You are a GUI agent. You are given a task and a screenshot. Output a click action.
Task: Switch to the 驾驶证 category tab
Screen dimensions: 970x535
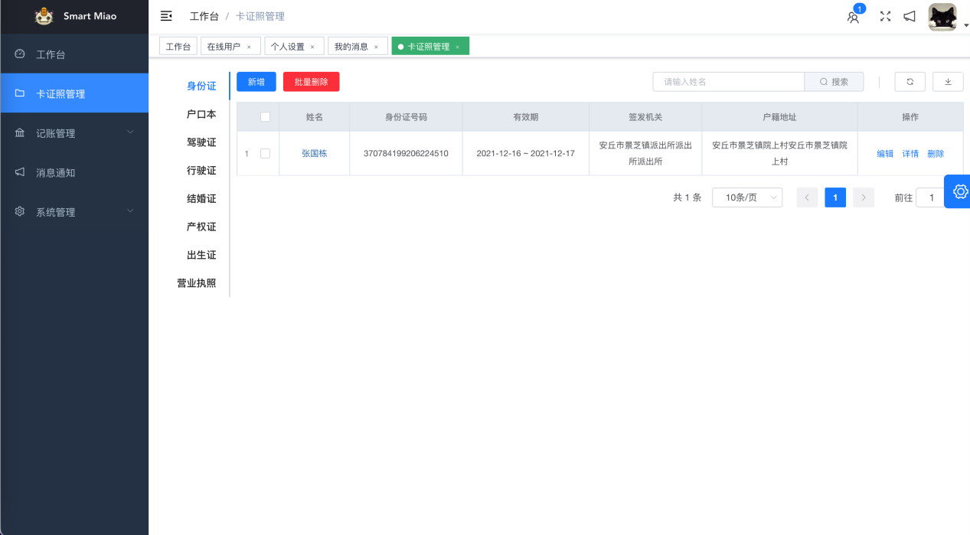[x=201, y=142]
